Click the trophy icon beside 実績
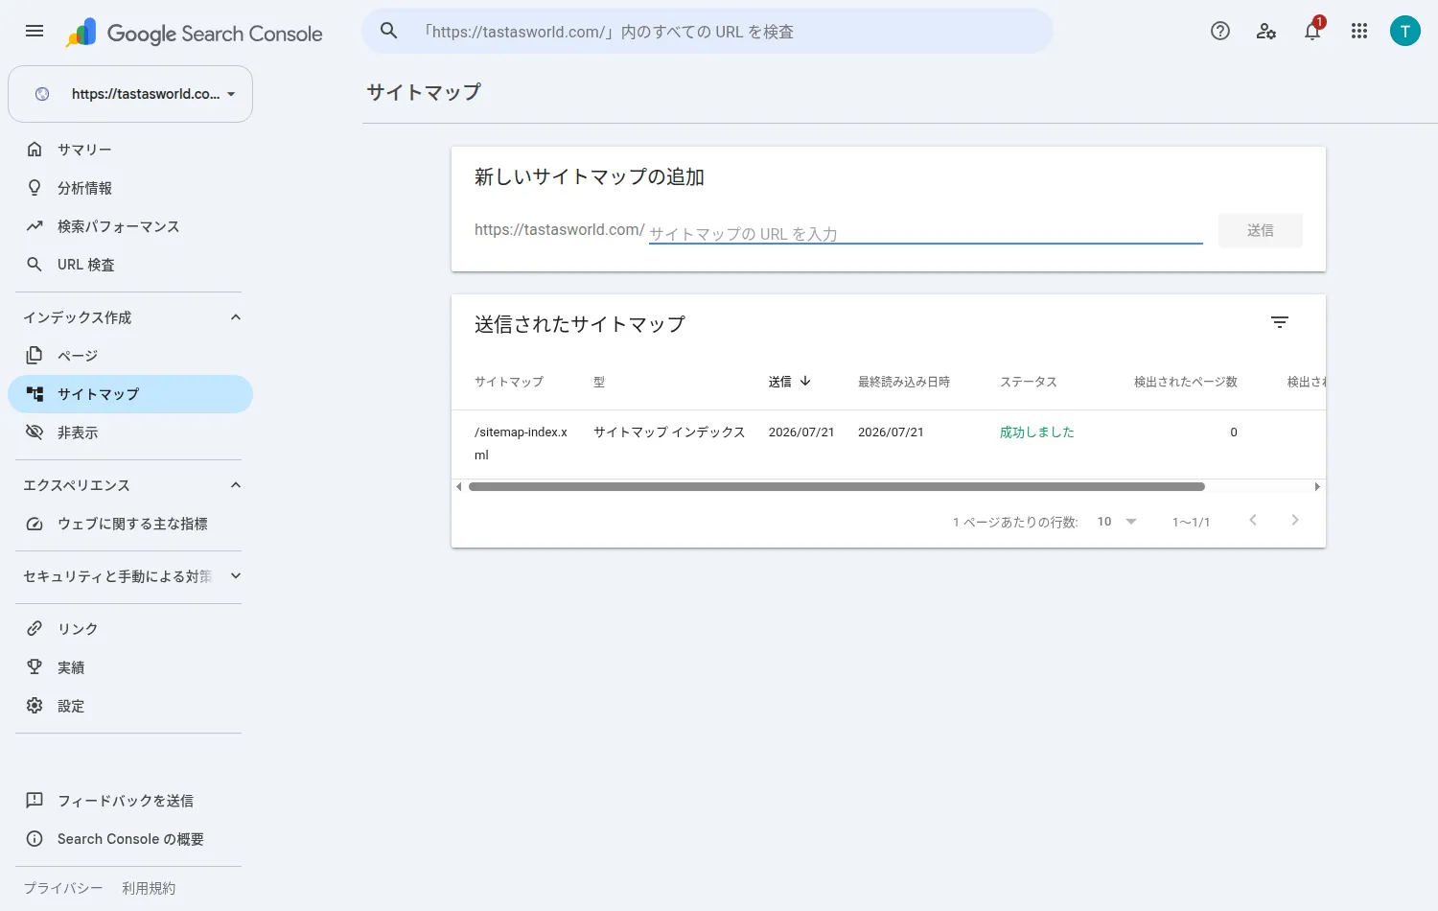This screenshot has width=1438, height=911. 35,667
